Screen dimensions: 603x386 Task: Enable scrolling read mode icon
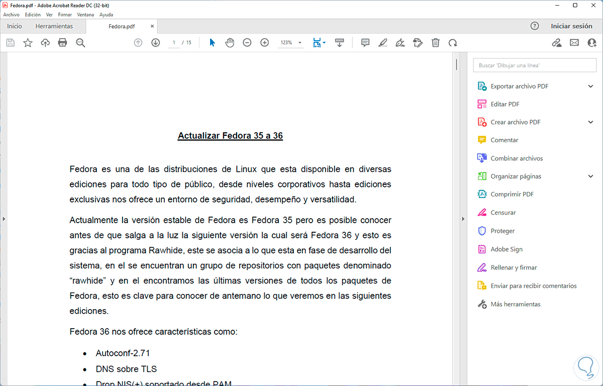click(339, 43)
